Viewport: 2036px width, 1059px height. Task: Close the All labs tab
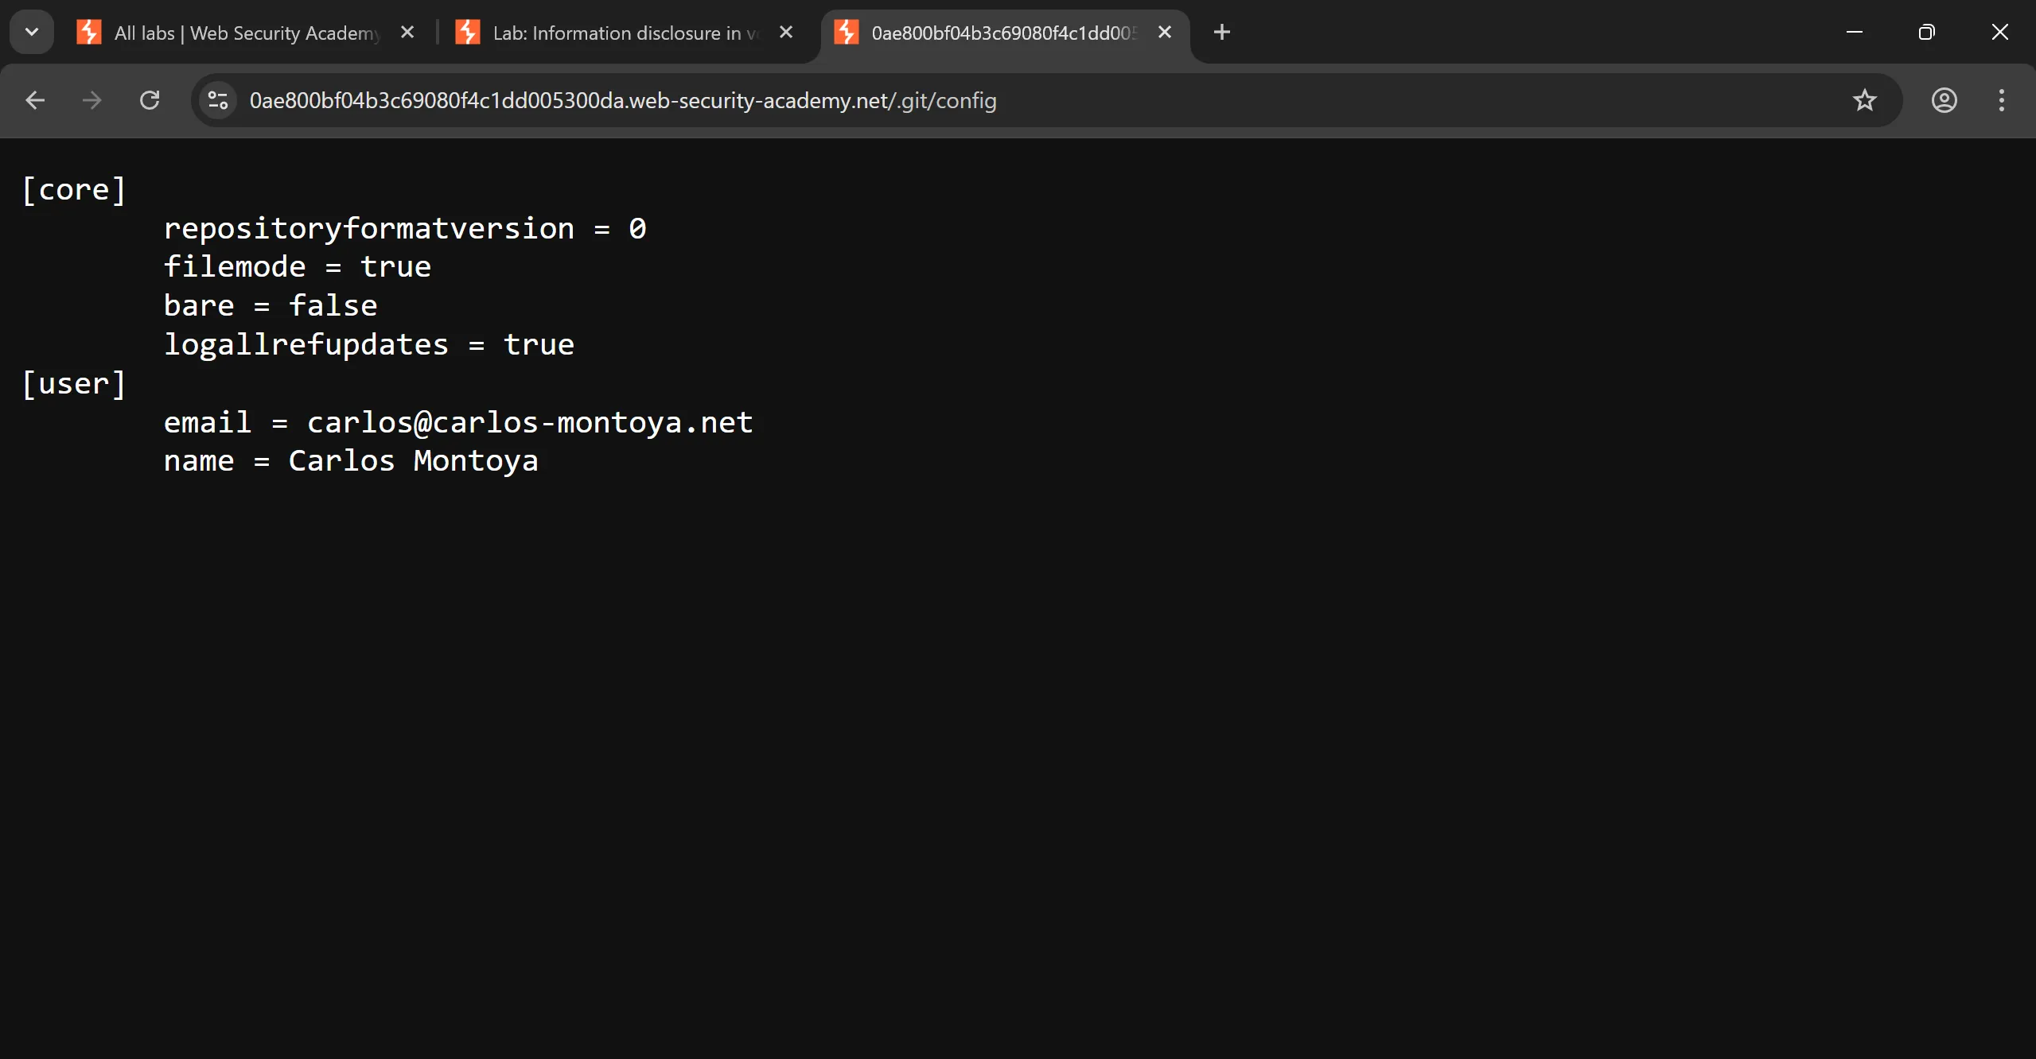click(407, 32)
